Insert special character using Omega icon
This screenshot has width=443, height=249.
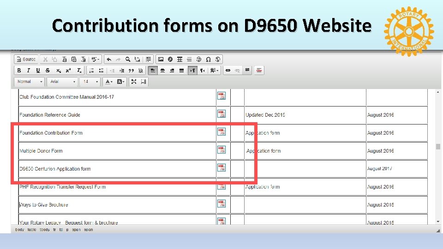[x=208, y=59]
